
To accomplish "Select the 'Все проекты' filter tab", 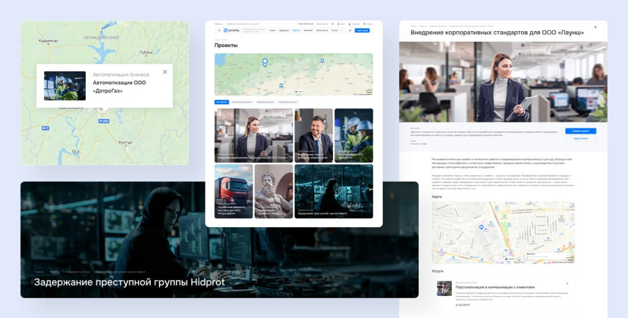I will [x=222, y=102].
